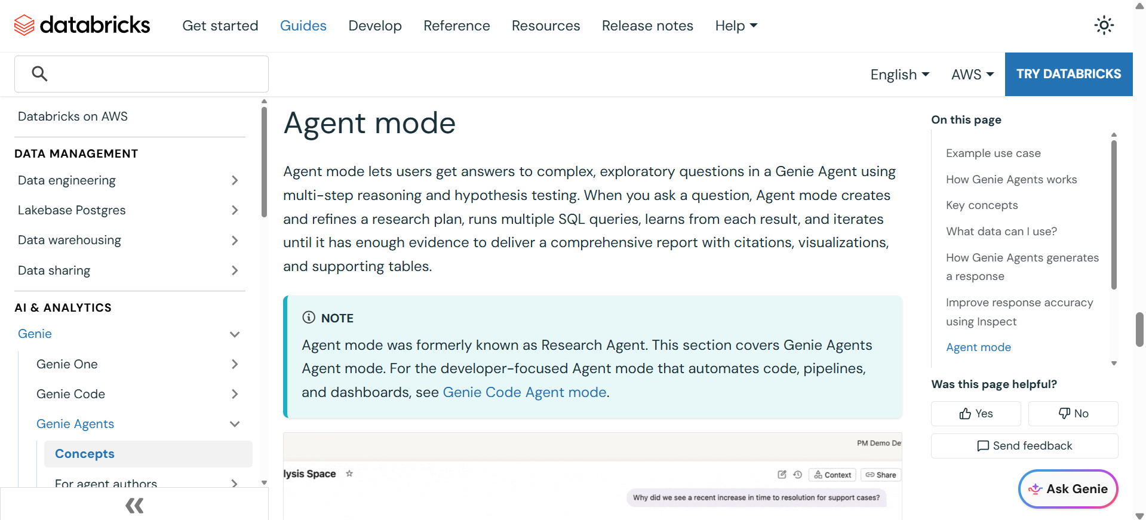The image size is (1146, 520).
Task: Go to the Guides tab
Action: click(303, 26)
